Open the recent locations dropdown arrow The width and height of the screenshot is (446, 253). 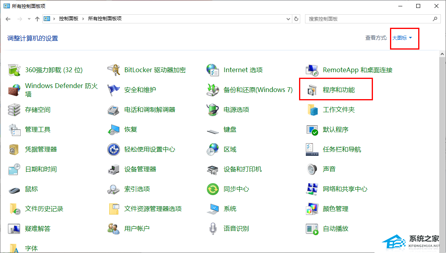coord(29,19)
